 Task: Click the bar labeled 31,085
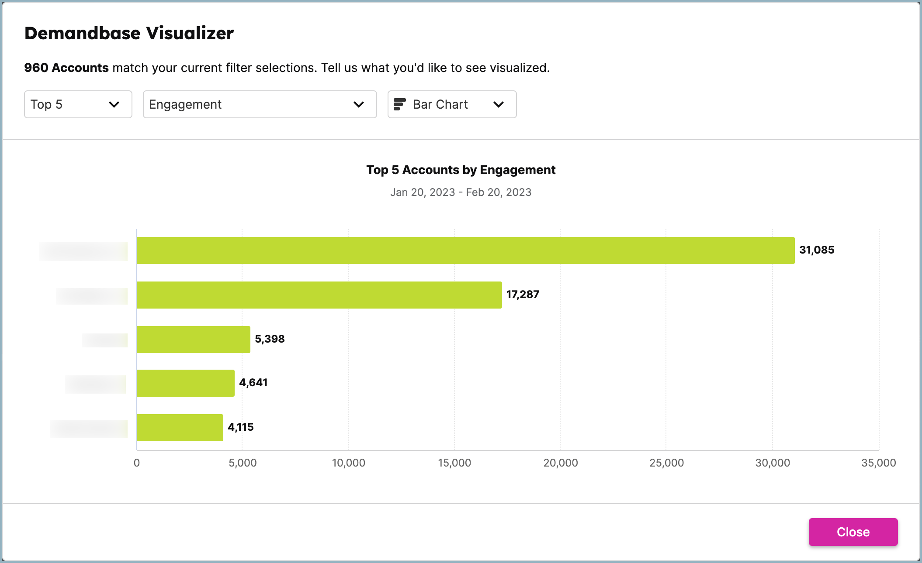click(x=465, y=251)
